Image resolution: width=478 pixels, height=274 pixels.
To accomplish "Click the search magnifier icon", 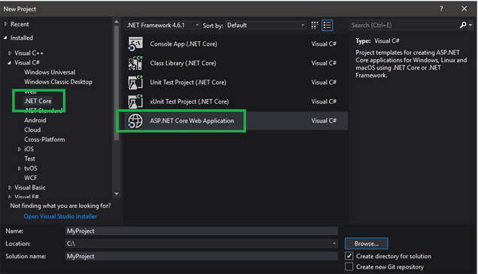I will (463, 25).
